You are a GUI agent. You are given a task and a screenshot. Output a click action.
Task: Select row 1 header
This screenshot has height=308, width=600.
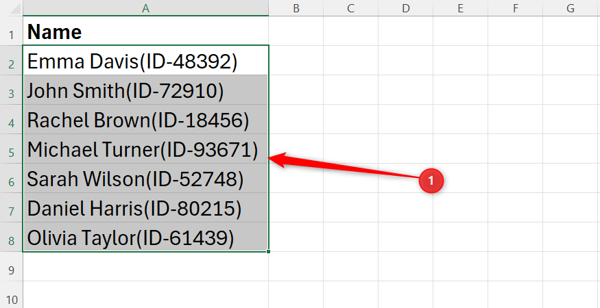tap(11, 31)
